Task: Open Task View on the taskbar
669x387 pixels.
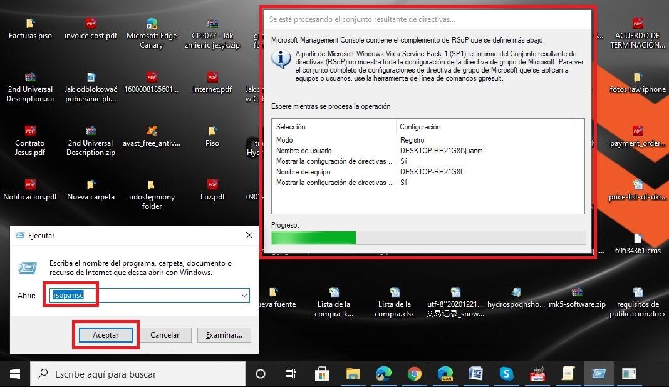Action: [291, 374]
